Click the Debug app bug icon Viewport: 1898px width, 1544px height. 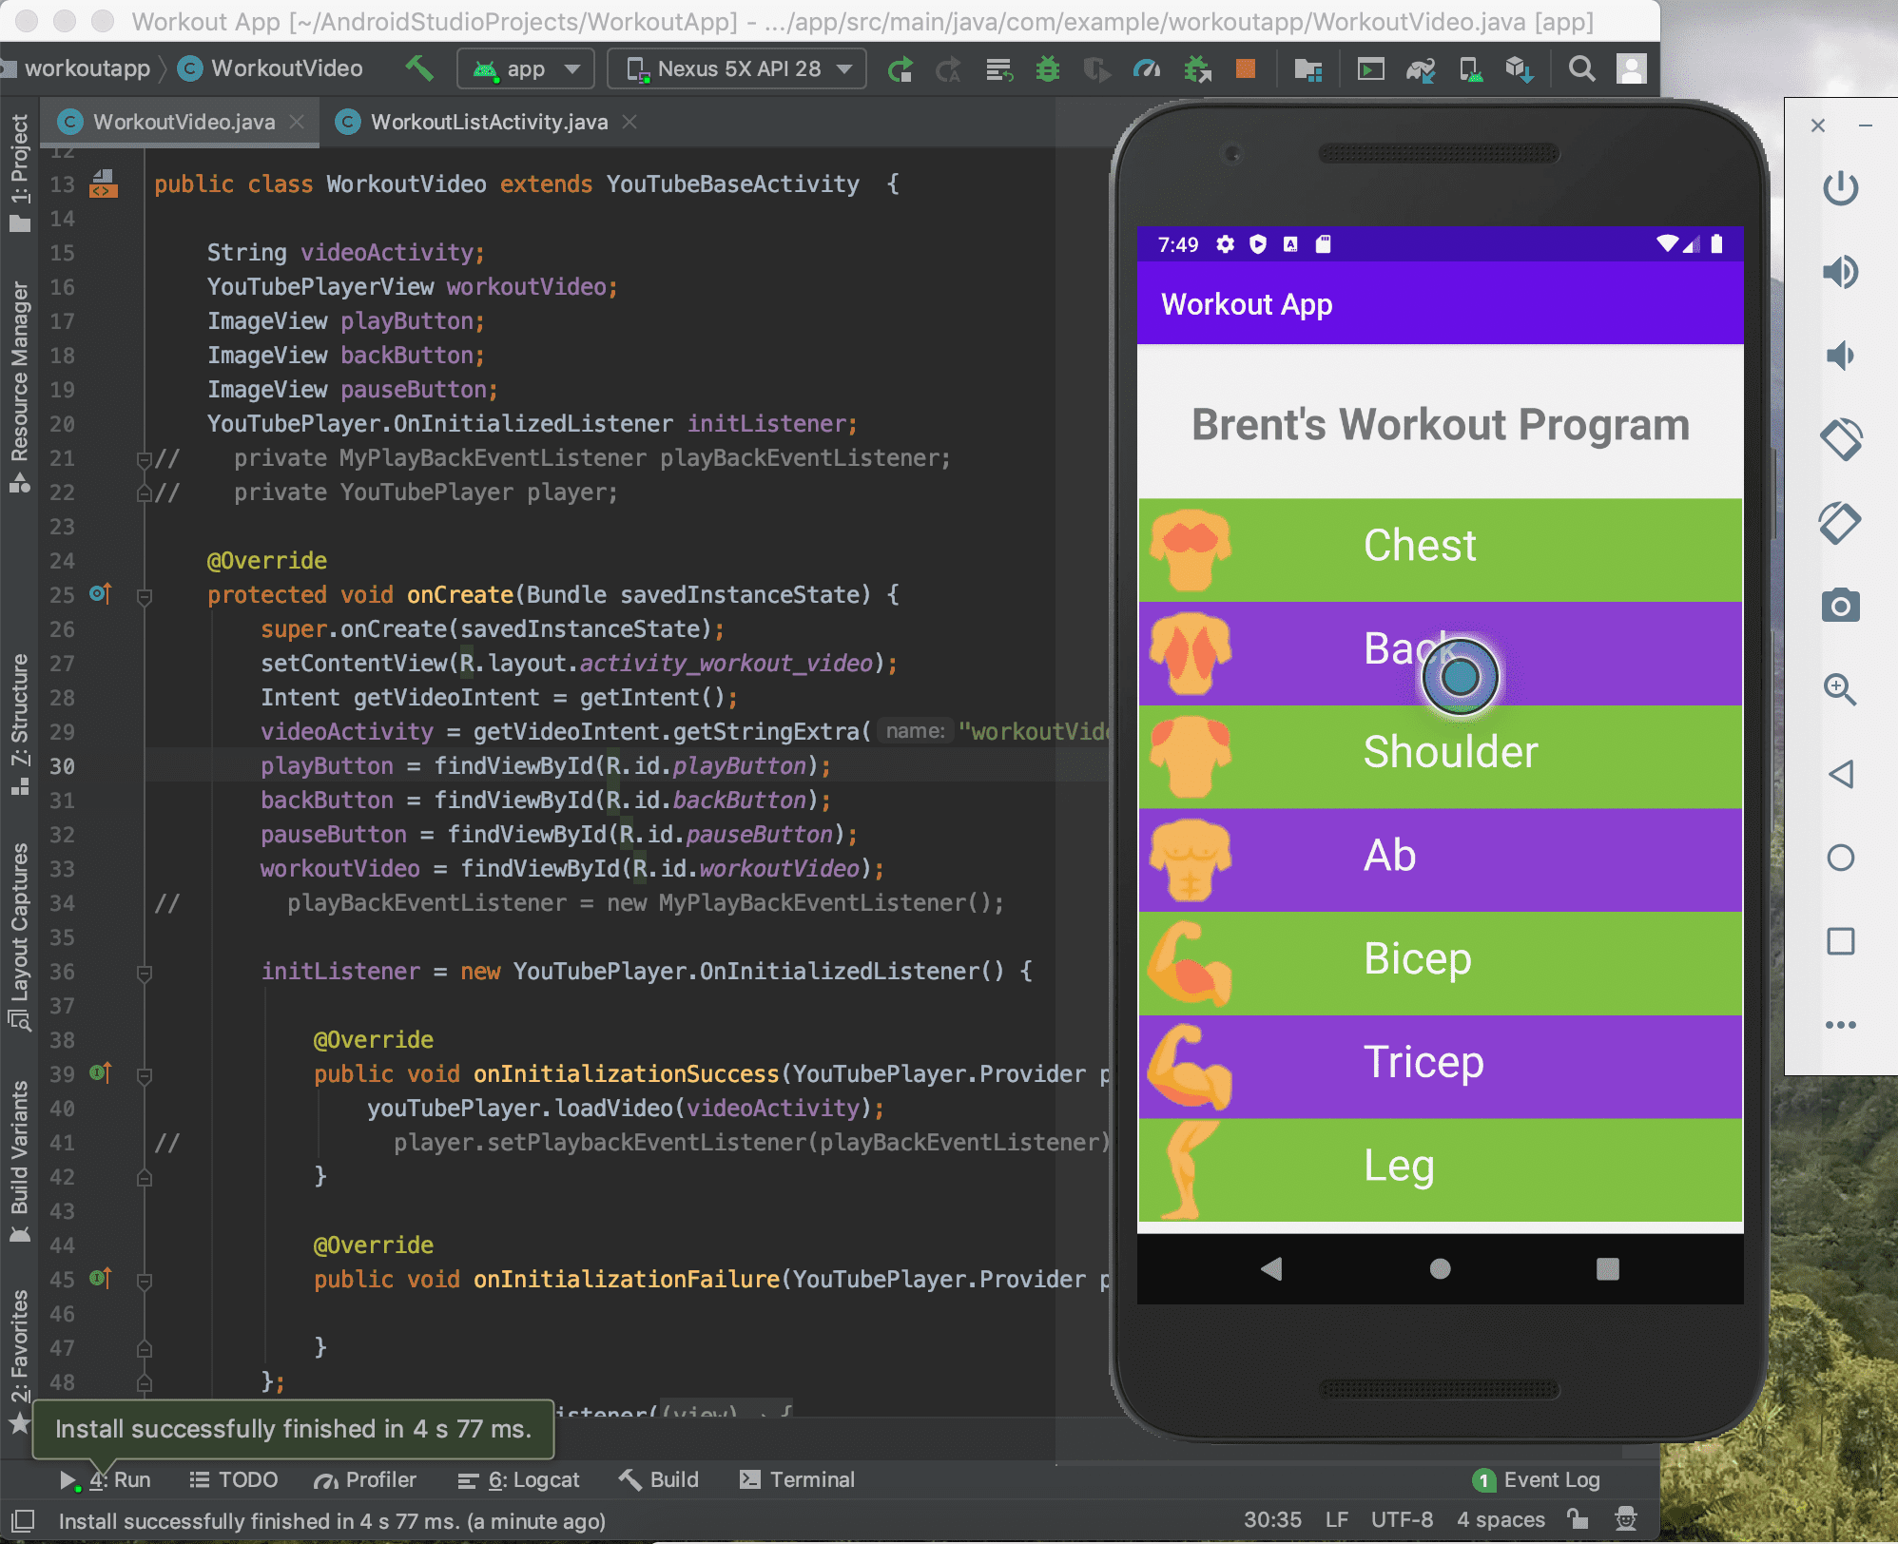pyautogui.click(x=1048, y=68)
